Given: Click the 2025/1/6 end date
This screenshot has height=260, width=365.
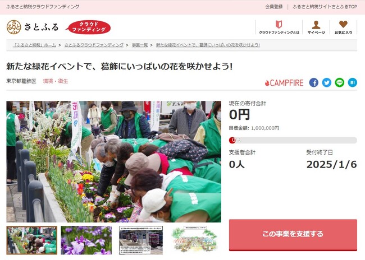Looking at the screenshot, I should 332,165.
